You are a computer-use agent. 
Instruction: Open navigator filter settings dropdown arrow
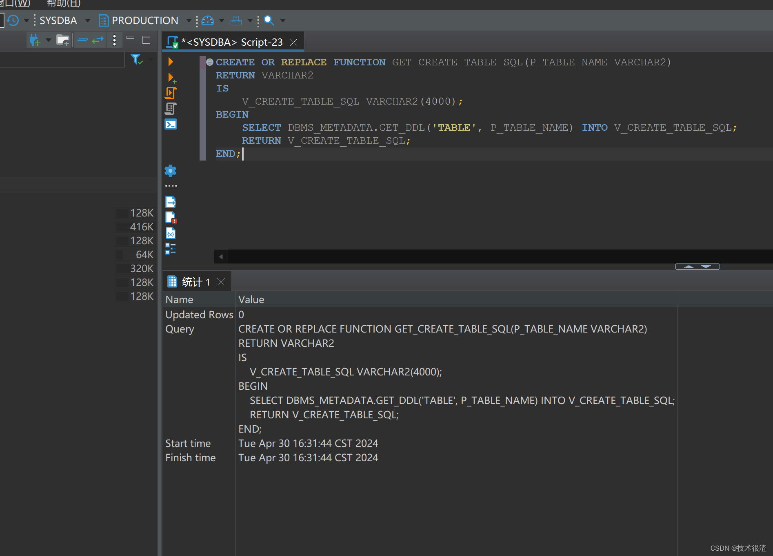(151, 60)
